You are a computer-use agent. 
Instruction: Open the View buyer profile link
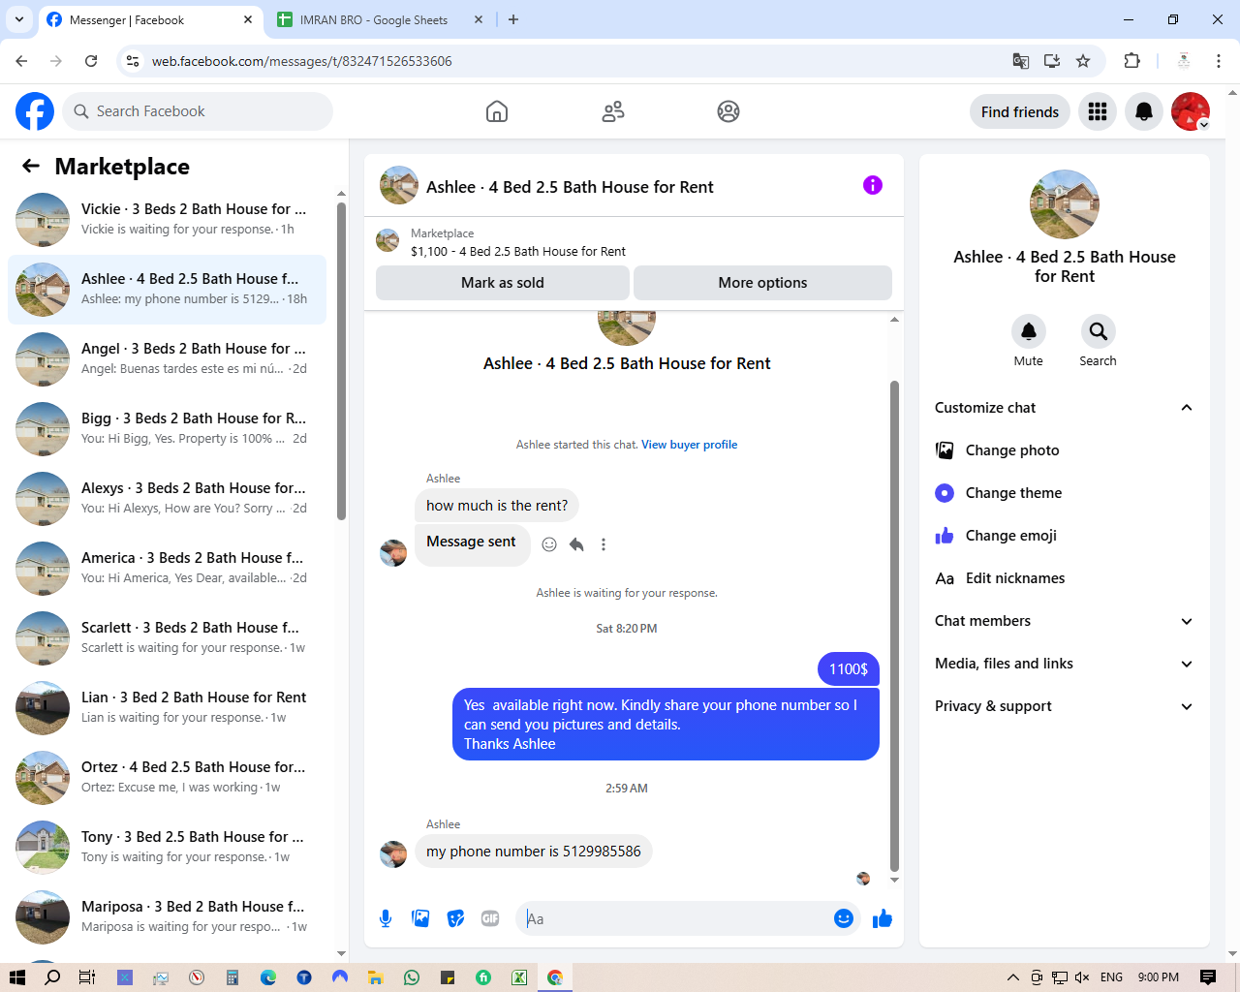689,445
